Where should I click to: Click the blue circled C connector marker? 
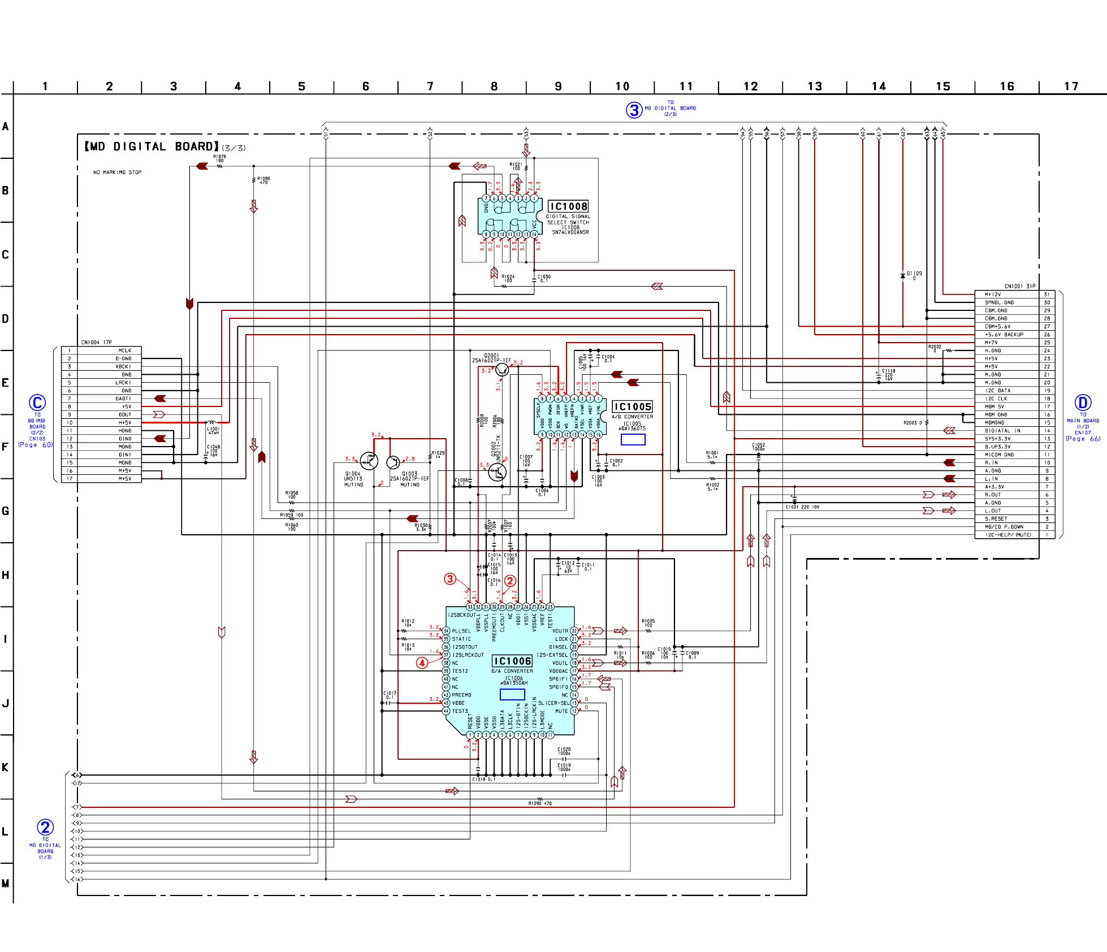point(37,403)
